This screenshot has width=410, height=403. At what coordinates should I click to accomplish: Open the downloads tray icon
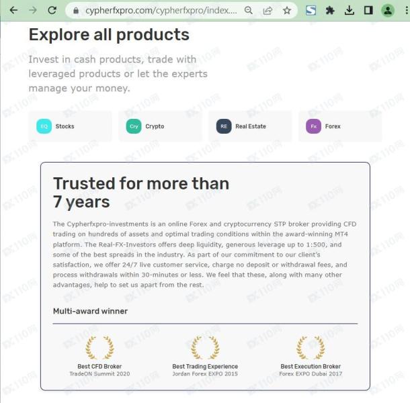click(349, 11)
